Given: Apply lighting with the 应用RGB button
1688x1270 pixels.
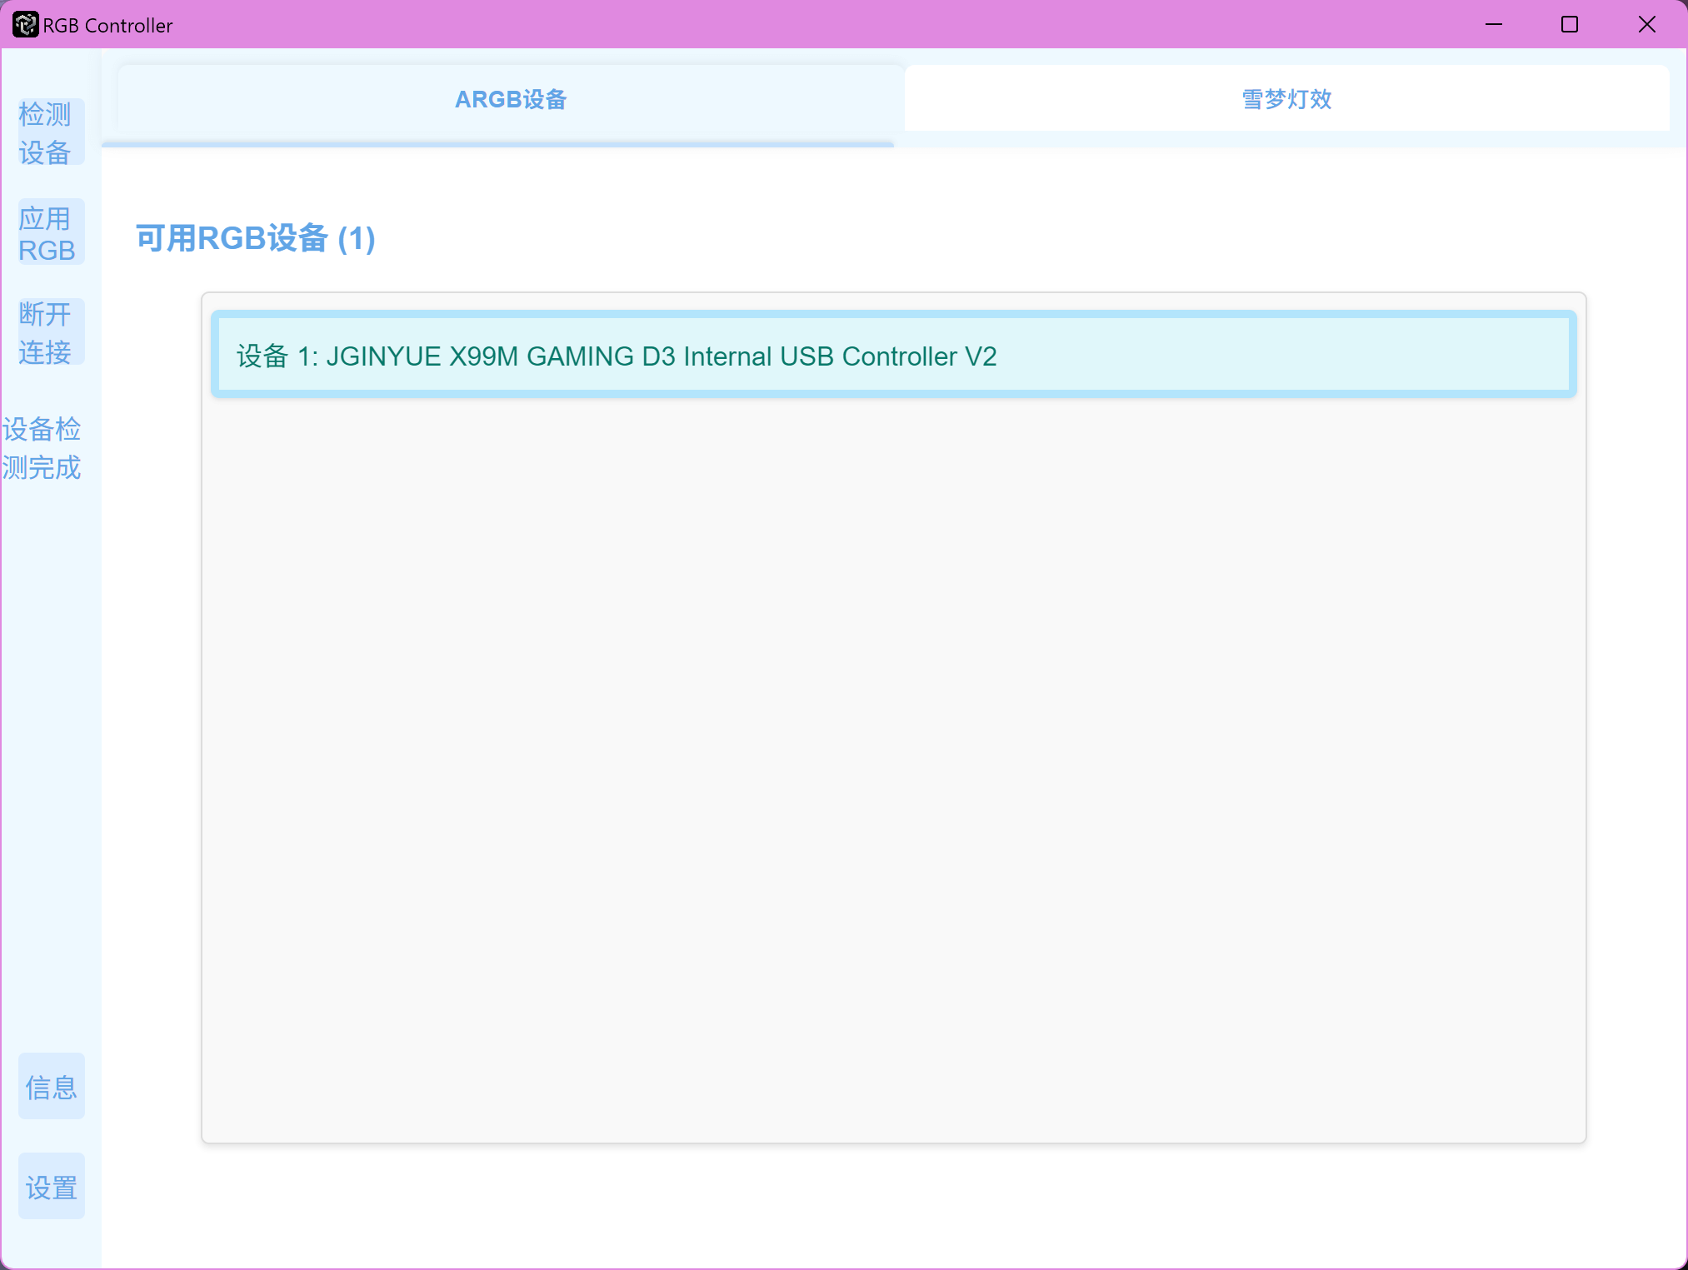Looking at the screenshot, I should coord(51,232).
